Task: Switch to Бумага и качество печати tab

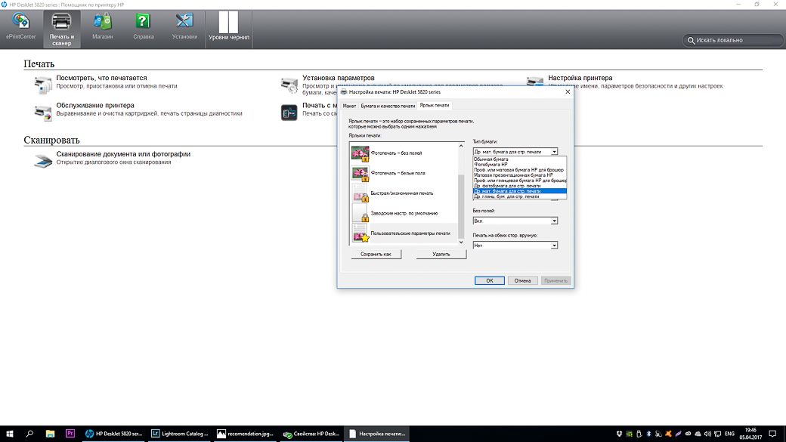Action: 388,106
